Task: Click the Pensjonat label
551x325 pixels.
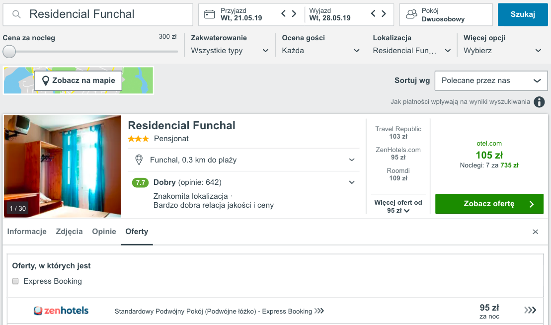Action: point(171,139)
